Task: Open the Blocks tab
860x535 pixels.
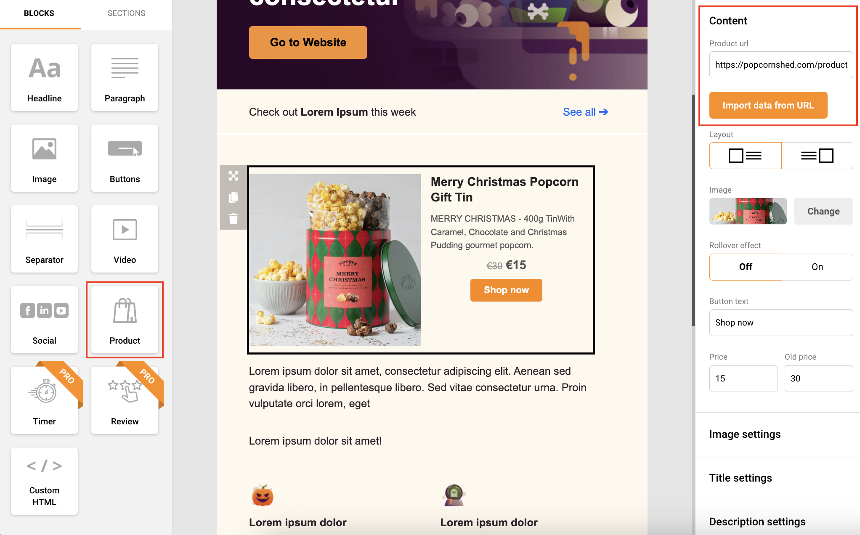Action: pos(39,13)
